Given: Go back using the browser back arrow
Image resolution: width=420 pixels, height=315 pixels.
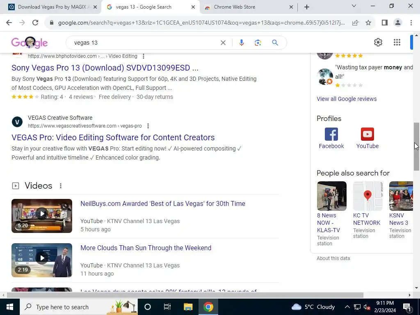Looking at the screenshot, I should tap(9, 23).
